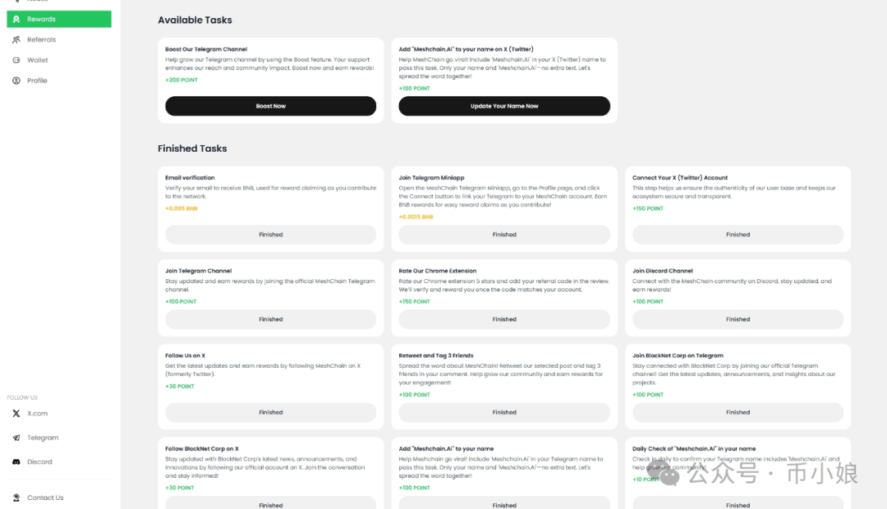Click the FOLLOW US sidebar label
887x509 pixels.
click(x=22, y=397)
